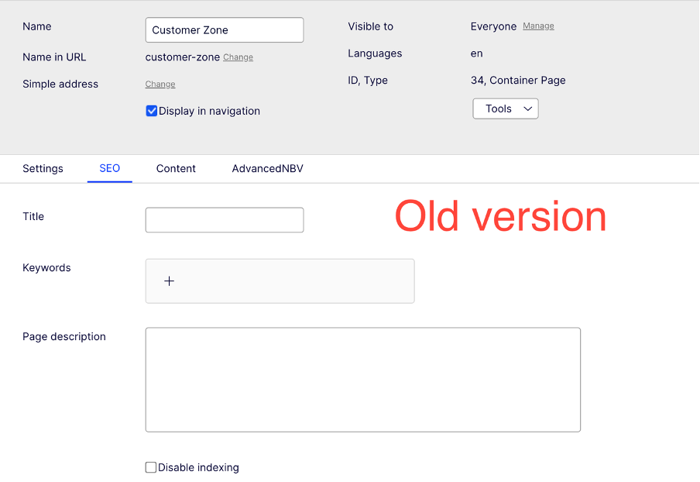
Task: Click the 'Page description' field label
Action: tap(64, 336)
